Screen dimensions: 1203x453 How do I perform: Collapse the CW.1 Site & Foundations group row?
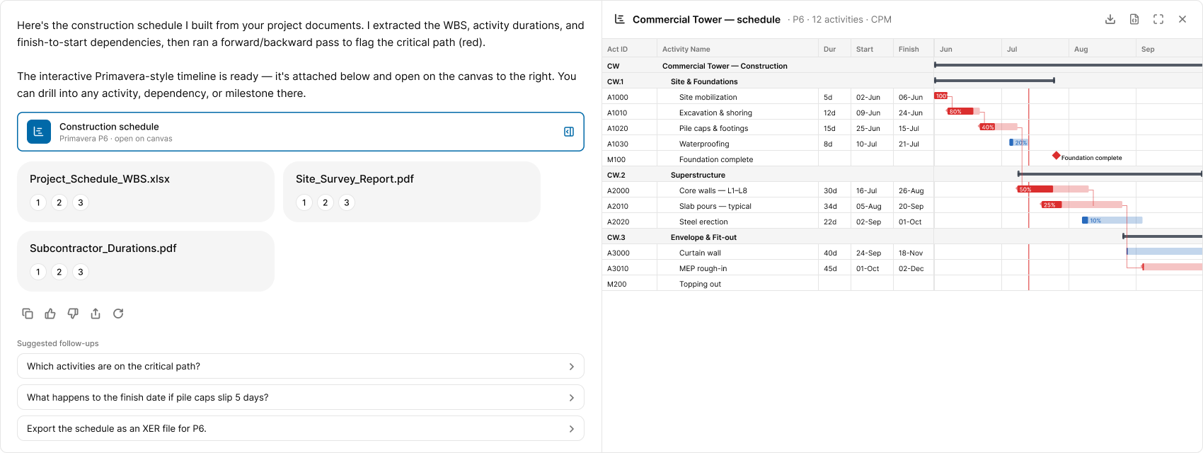pos(768,81)
